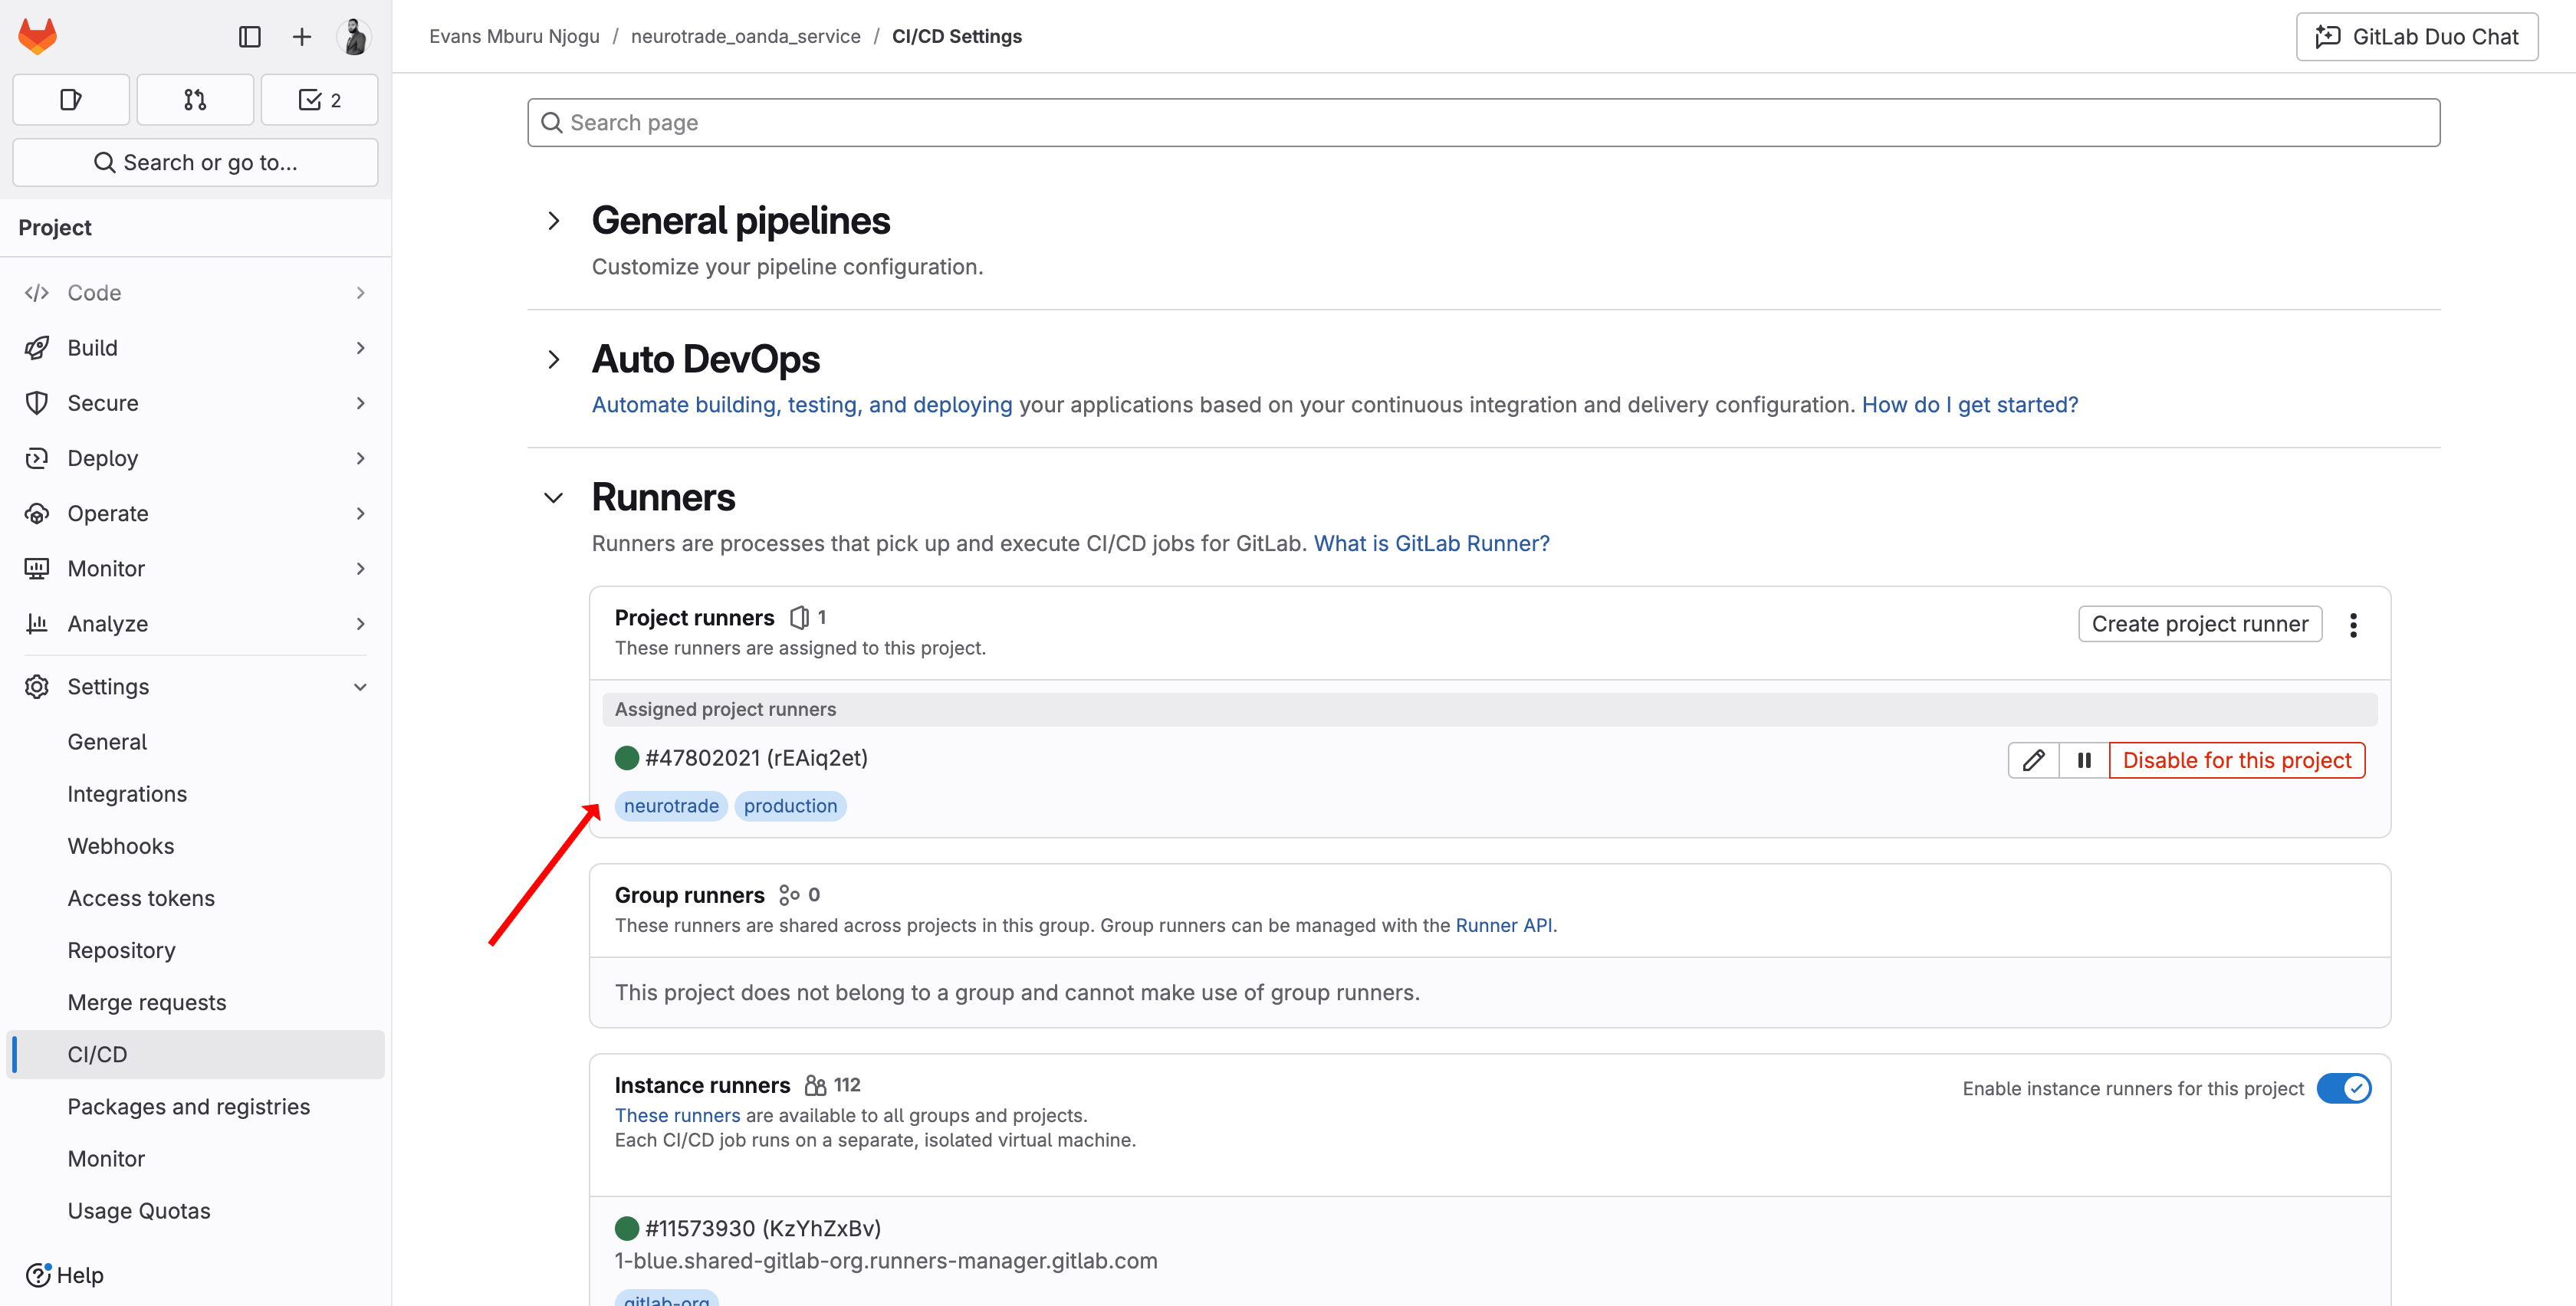Pause runner #47802021

pyautogui.click(x=2084, y=760)
